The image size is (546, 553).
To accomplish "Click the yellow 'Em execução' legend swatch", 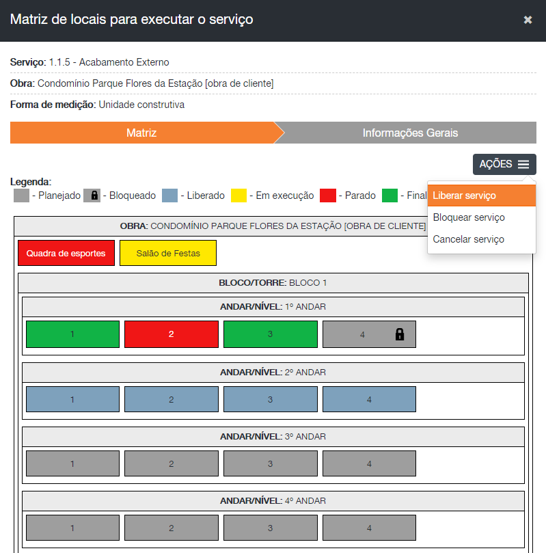I will click(238, 195).
